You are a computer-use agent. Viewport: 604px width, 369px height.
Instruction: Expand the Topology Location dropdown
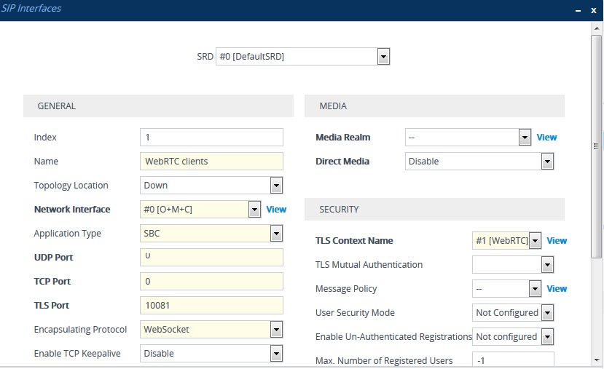(x=276, y=186)
